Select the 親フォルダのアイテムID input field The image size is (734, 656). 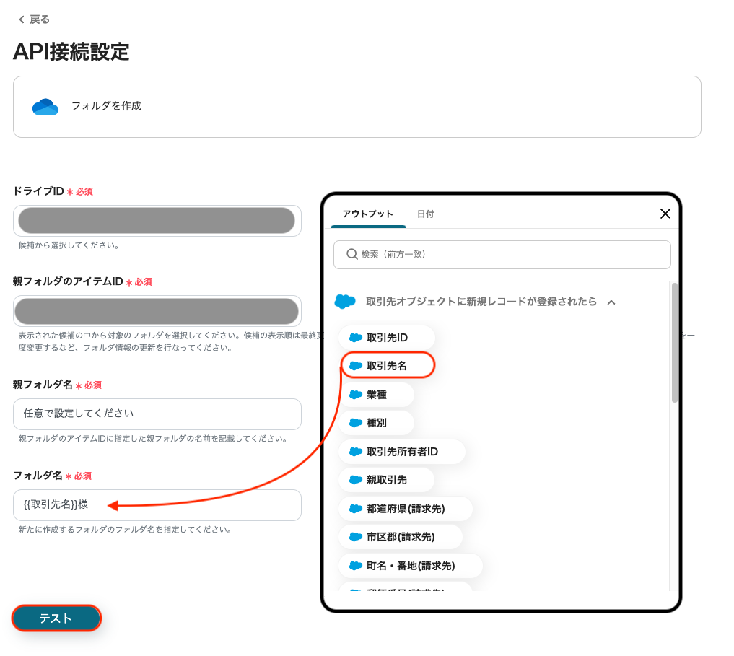point(157,311)
